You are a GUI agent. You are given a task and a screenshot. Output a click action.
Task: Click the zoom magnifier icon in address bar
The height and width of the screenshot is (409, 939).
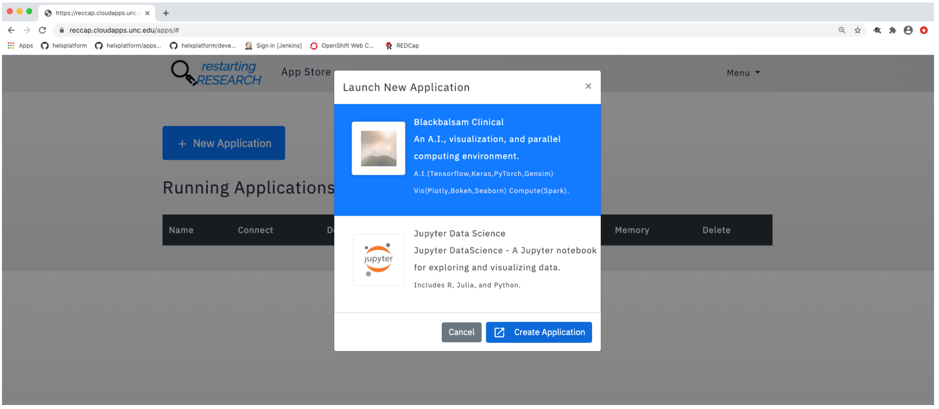coord(842,30)
